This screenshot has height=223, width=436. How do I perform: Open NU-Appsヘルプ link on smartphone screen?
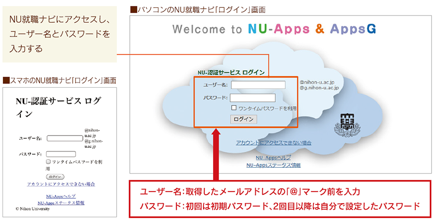(x=61, y=196)
